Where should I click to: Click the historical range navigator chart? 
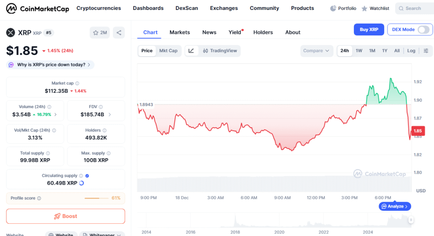[274, 221]
